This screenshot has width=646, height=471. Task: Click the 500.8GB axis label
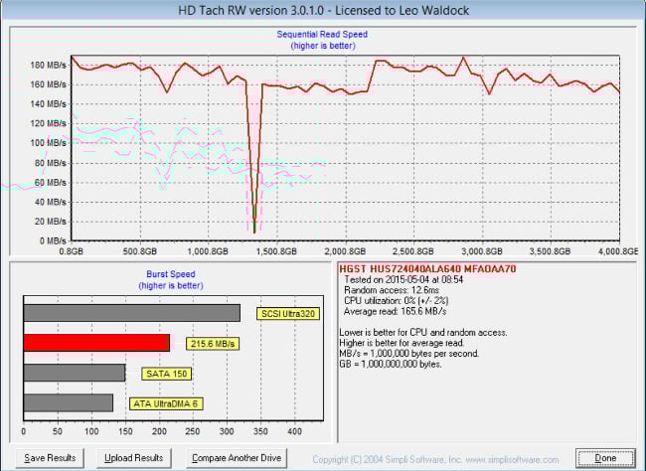coord(140,251)
